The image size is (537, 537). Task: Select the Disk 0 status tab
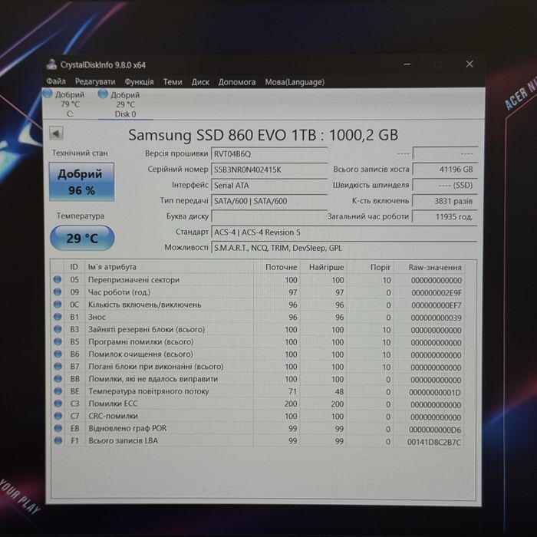pyautogui.click(x=124, y=104)
